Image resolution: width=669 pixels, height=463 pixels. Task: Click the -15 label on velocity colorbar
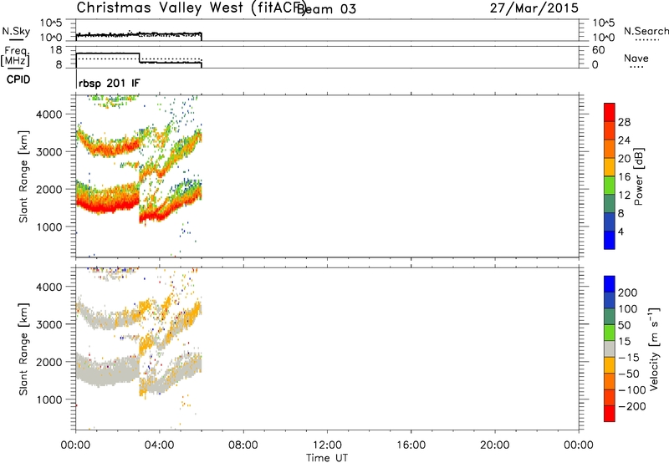[x=629, y=358]
